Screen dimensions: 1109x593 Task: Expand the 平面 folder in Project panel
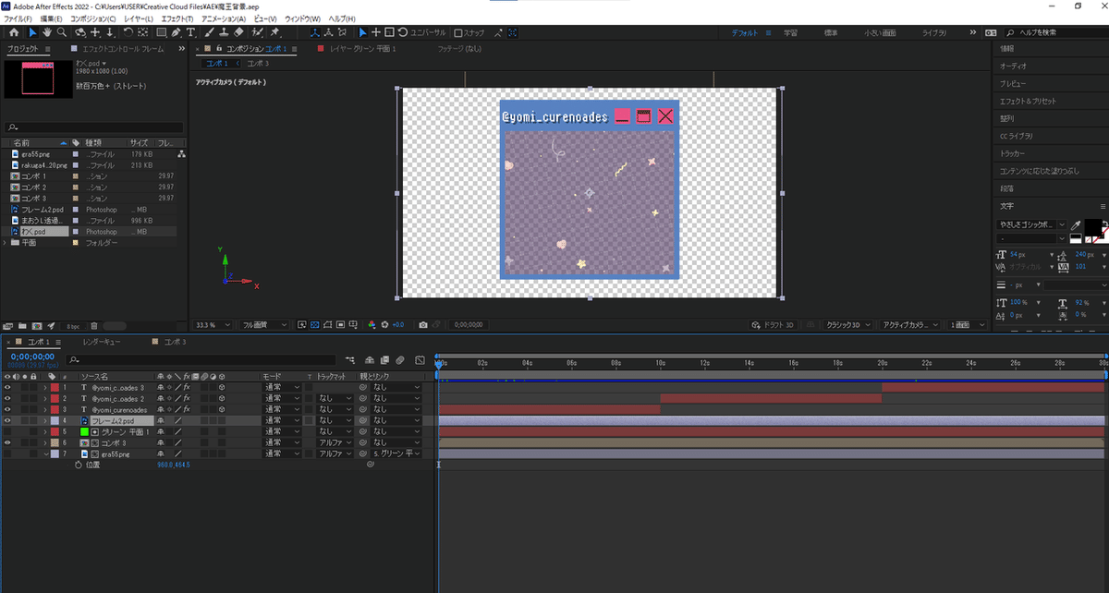[x=5, y=242]
